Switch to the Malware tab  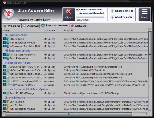tap(79, 26)
